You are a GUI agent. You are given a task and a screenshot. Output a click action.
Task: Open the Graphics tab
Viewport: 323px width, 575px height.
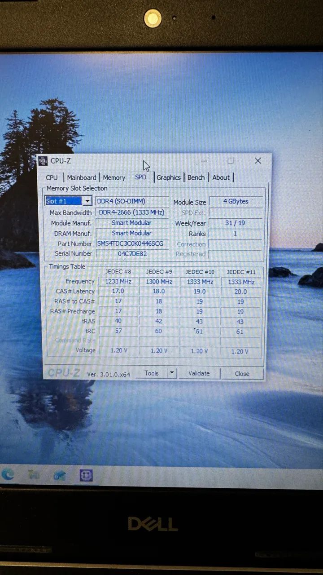169,177
